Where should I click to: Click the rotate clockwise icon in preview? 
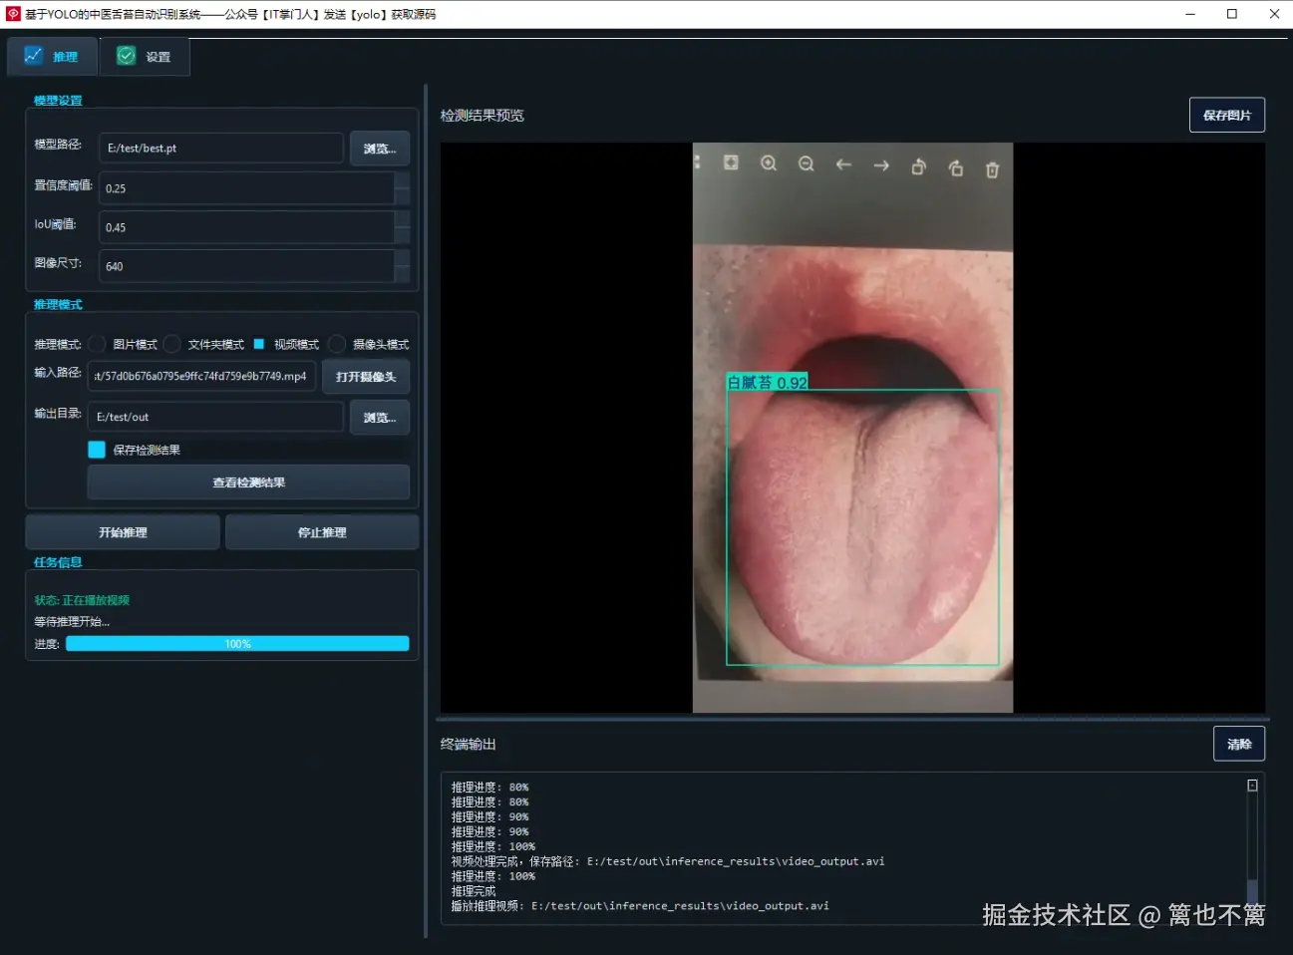click(955, 167)
